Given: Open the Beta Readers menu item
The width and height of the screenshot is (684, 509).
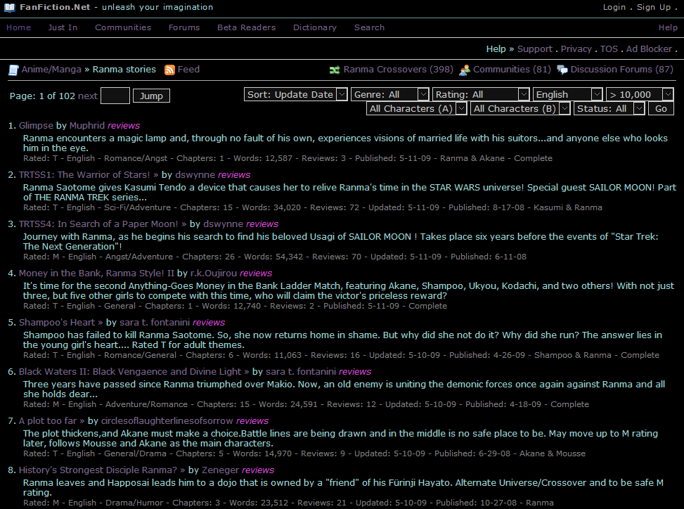Looking at the screenshot, I should (x=246, y=27).
